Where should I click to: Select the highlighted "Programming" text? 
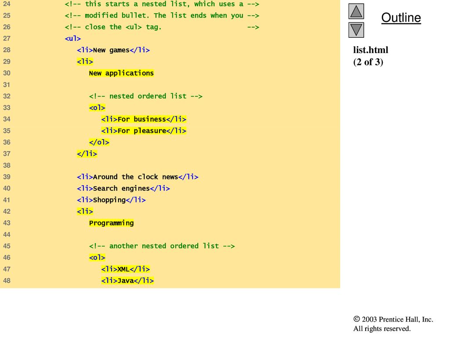click(x=111, y=223)
